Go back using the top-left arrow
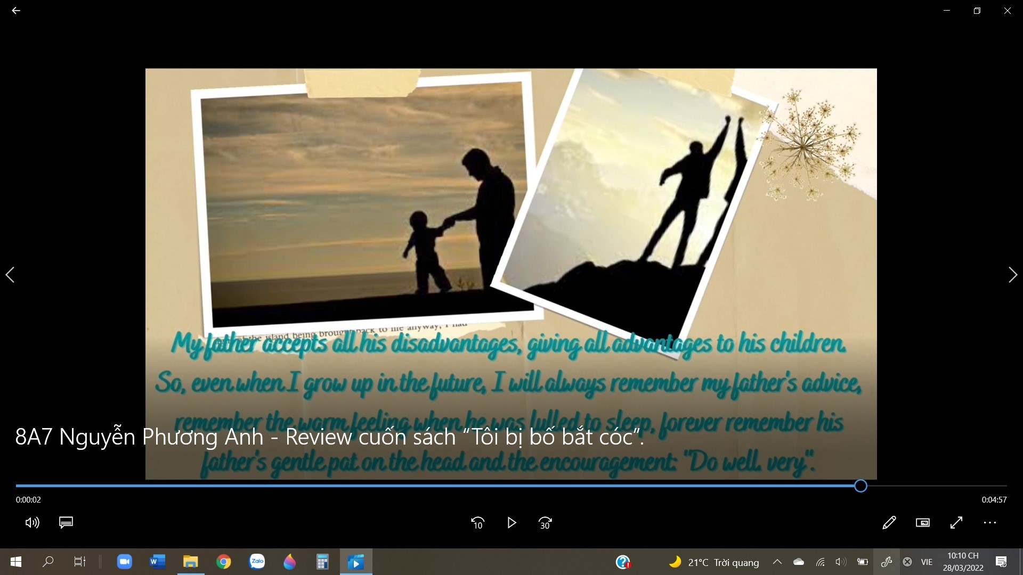 point(16,11)
